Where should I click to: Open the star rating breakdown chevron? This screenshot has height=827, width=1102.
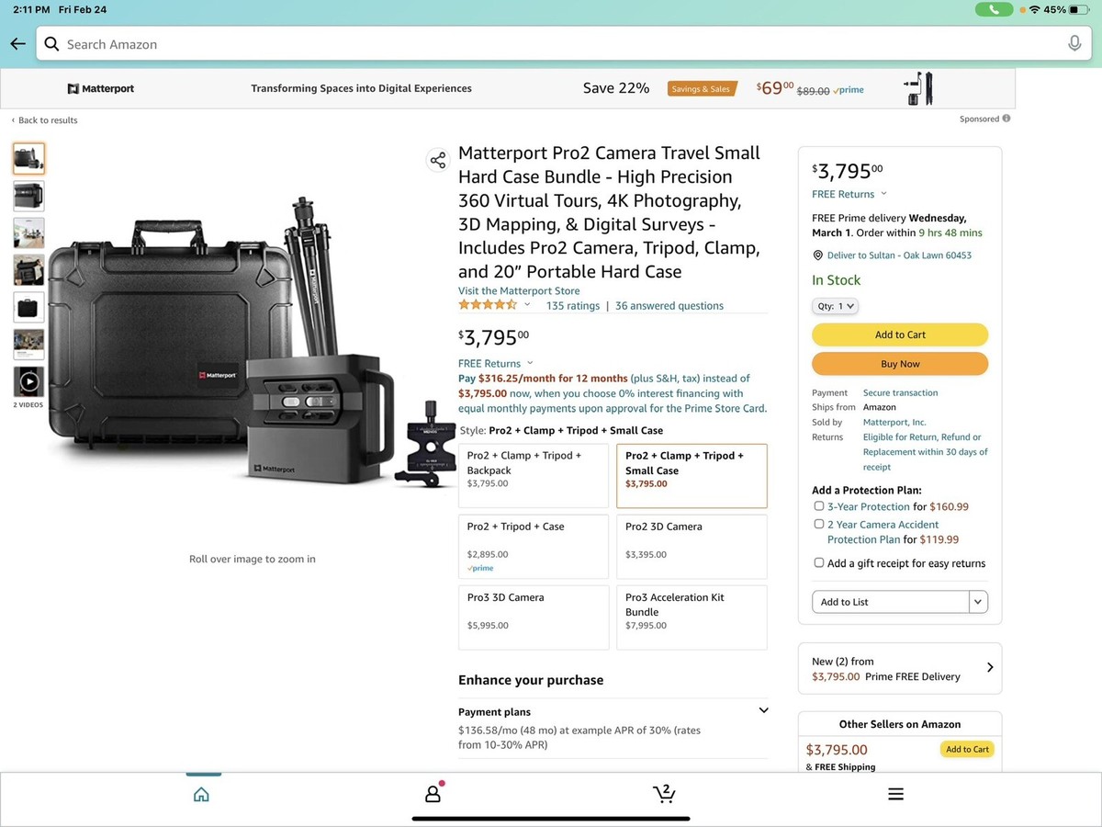(x=527, y=305)
